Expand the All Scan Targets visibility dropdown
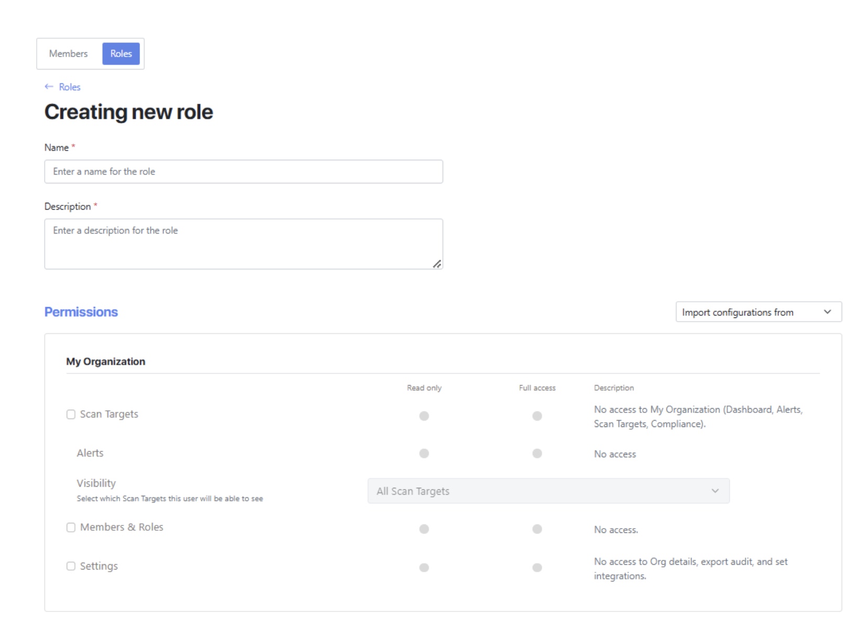 click(x=548, y=491)
